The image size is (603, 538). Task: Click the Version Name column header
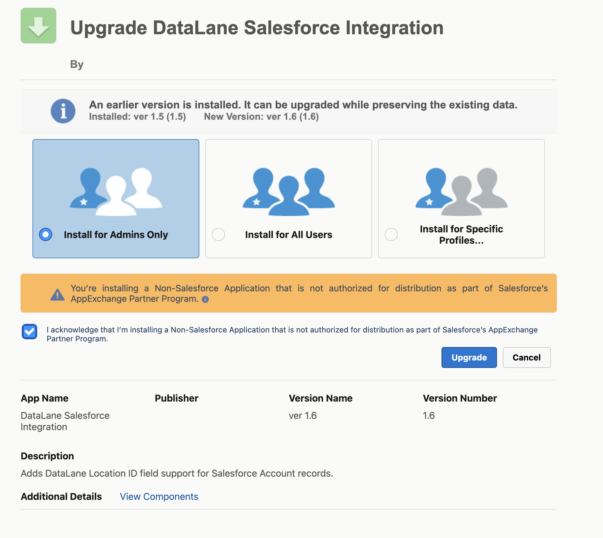click(x=321, y=398)
